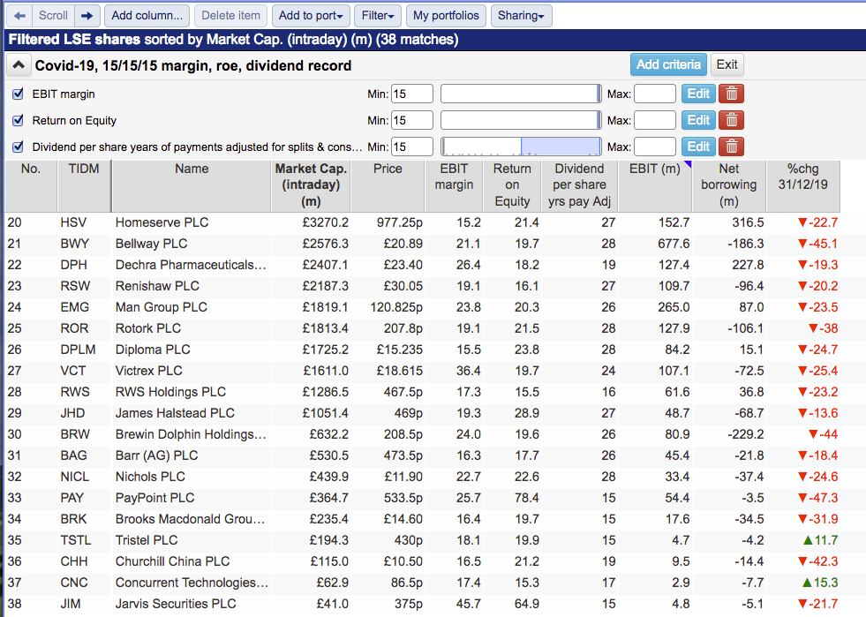Select Victrex PLC in the table

click(x=148, y=371)
